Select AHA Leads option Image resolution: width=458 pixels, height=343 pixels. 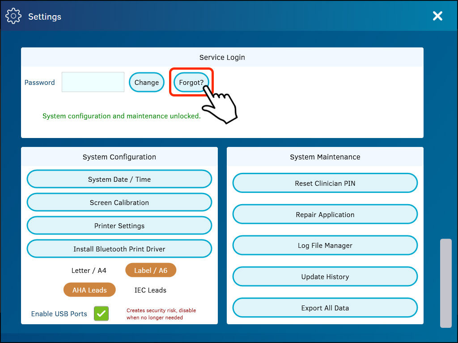[x=89, y=289]
